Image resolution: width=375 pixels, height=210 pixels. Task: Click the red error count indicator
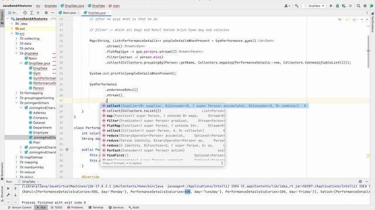coord(340,19)
